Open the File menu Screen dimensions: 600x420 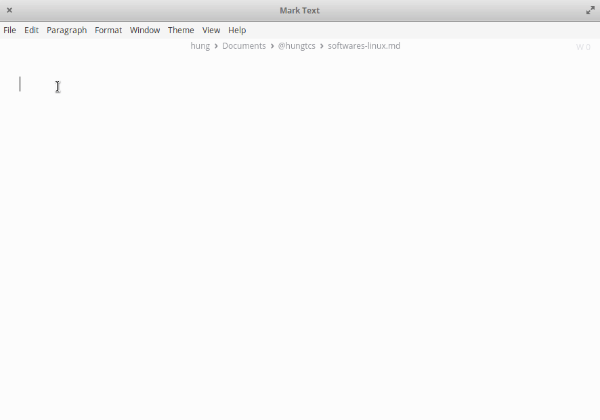[9, 30]
